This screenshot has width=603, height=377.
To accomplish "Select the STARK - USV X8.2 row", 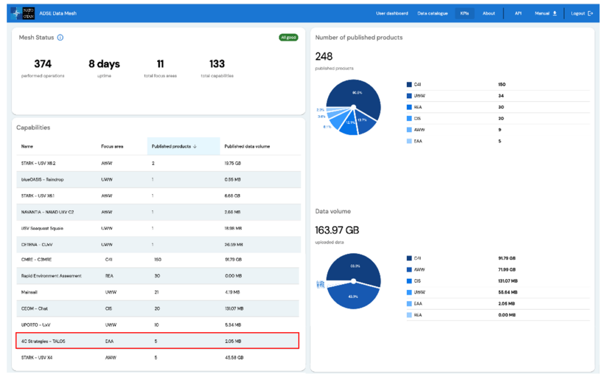I will pos(158,163).
